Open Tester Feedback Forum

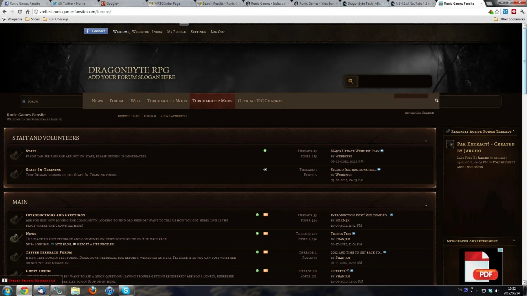pyautogui.click(x=49, y=252)
